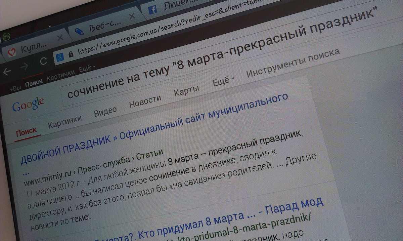The image size is (403, 241).
Task: Click the padlock icon in address bar
Action: [x=71, y=54]
